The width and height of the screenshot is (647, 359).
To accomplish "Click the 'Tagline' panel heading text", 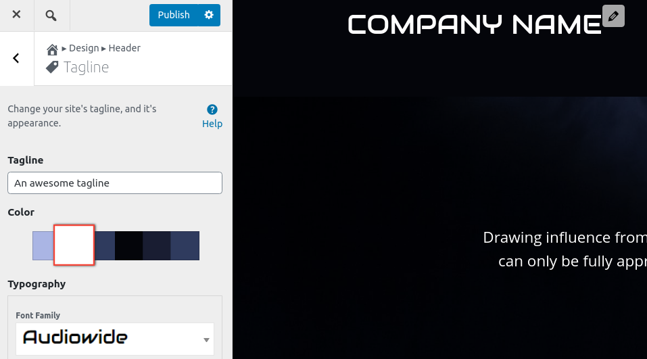I will pyautogui.click(x=86, y=67).
